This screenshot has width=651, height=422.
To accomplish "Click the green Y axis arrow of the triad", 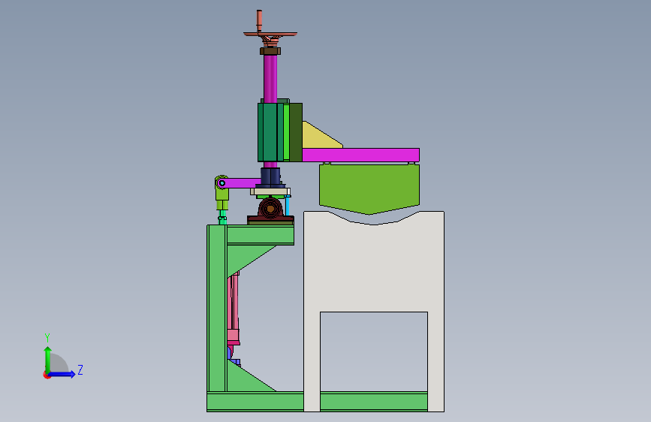I will point(48,358).
